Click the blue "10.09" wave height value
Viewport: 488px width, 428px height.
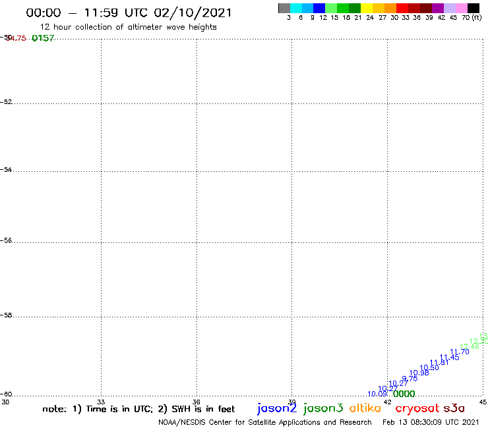click(377, 394)
